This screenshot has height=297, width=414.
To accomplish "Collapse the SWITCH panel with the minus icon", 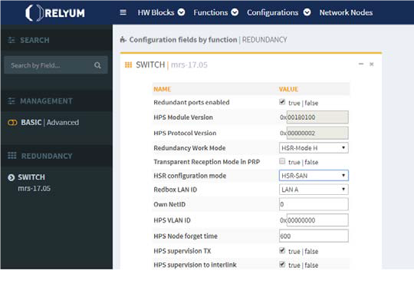I will point(361,64).
